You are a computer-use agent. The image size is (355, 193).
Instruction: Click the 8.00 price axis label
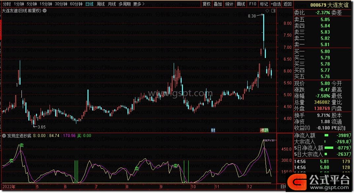coord(288,23)
